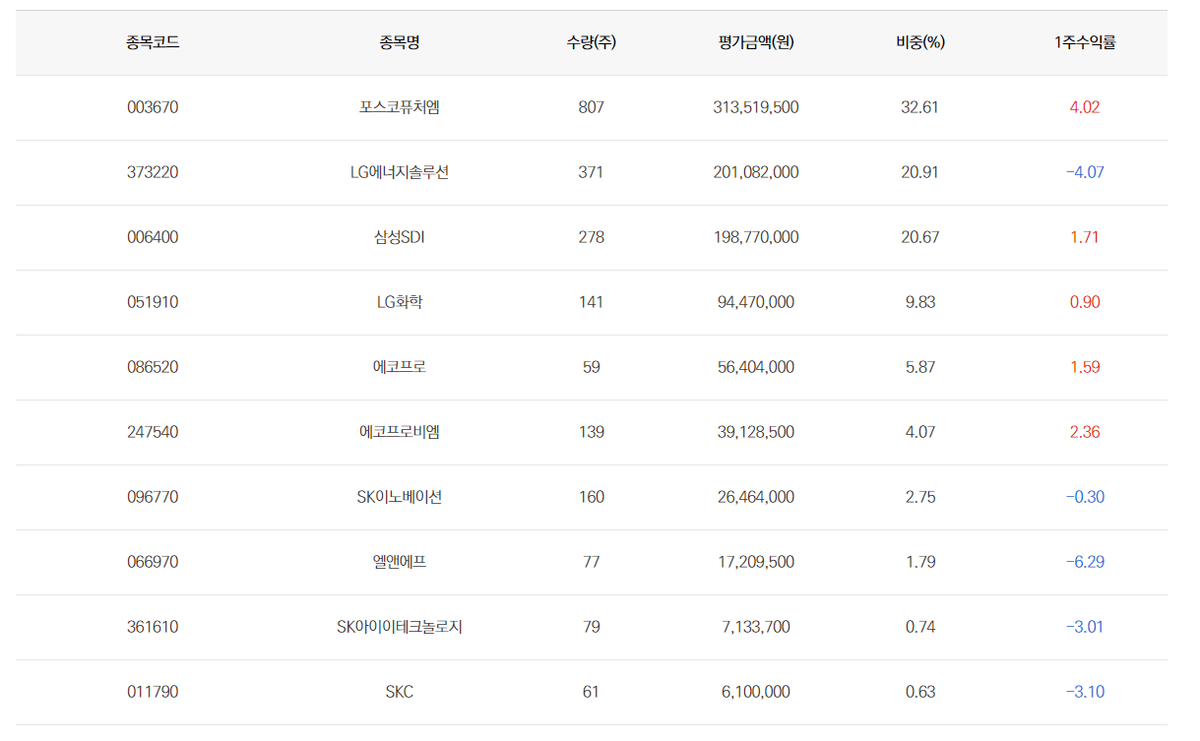Click the weekly return -3.01
Image resolution: width=1200 pixels, height=741 pixels.
pos(1085,627)
